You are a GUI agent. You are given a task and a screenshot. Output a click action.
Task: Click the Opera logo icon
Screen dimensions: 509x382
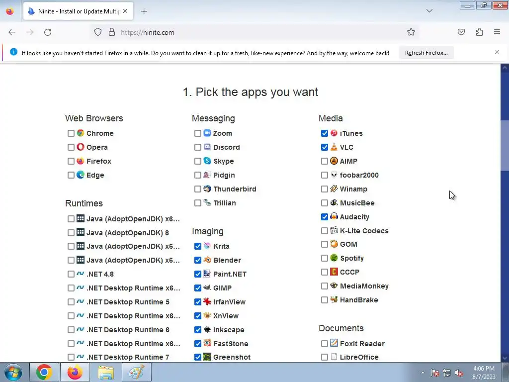(81, 147)
